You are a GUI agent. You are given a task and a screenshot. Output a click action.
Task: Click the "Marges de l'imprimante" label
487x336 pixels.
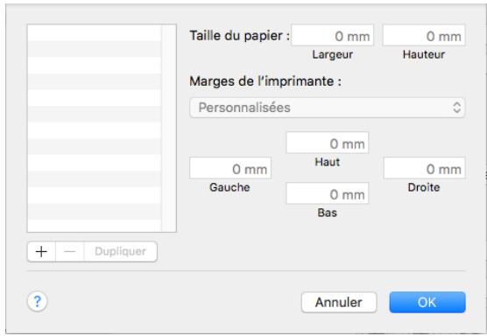click(x=265, y=81)
